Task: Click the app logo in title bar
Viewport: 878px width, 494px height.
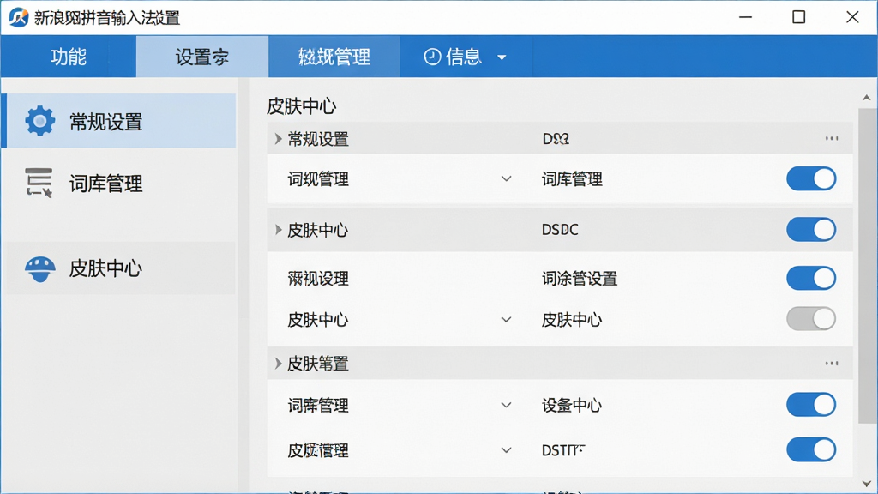Action: point(19,17)
